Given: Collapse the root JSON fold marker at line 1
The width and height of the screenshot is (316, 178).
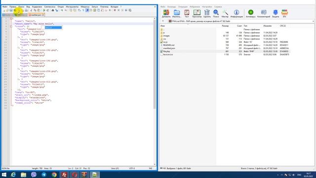Looking at the screenshot, I should pos(11,19).
